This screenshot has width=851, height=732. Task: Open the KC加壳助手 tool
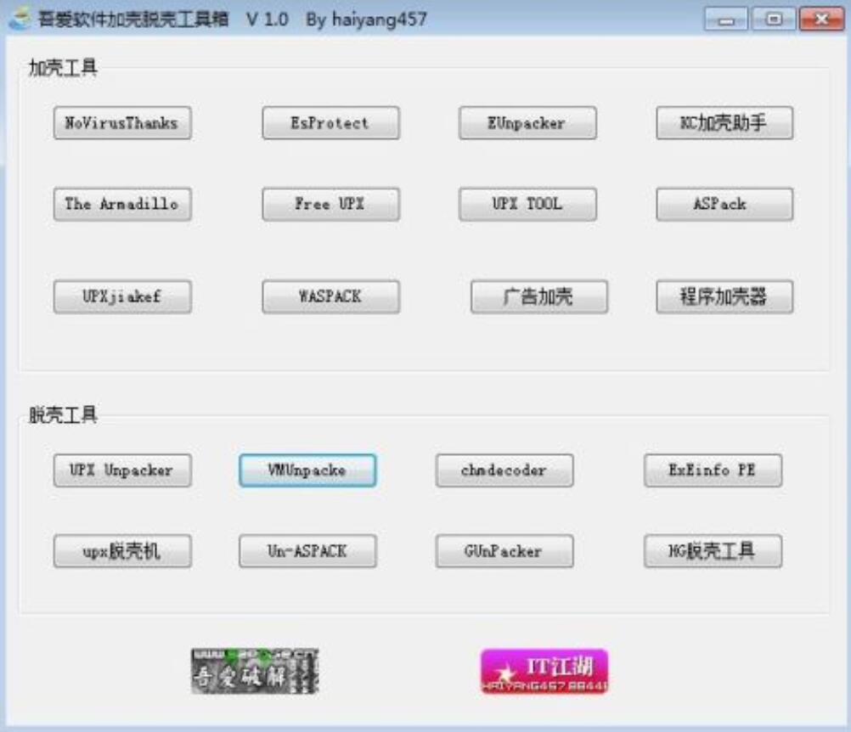[723, 123]
